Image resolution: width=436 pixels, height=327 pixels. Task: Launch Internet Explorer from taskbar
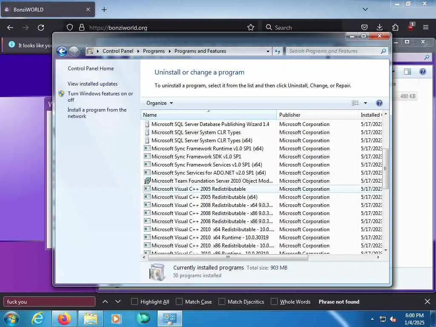[x=37, y=318]
